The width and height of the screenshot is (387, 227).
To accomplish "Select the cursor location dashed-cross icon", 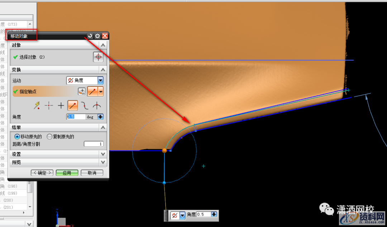I will point(49,105).
